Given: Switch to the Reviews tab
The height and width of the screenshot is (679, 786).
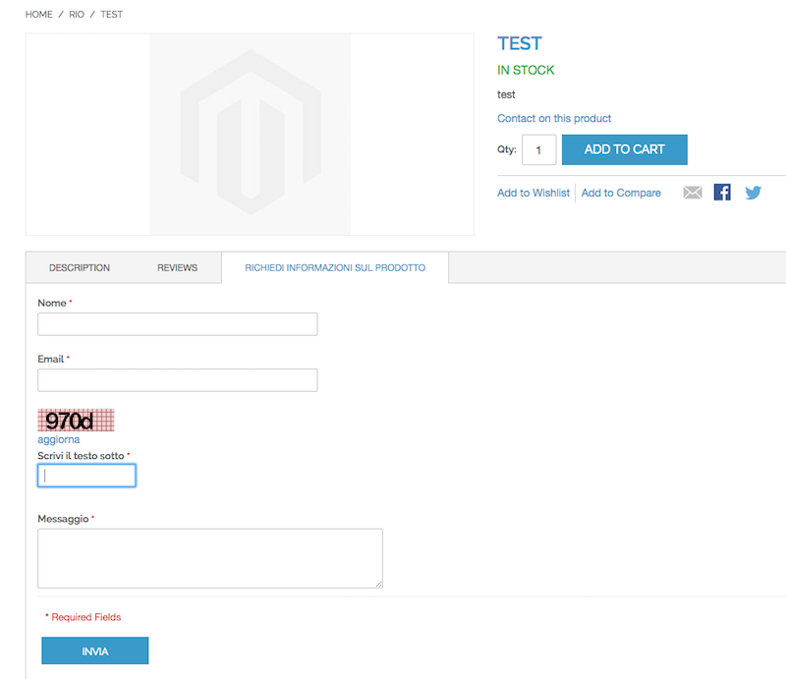Looking at the screenshot, I should pos(178,268).
